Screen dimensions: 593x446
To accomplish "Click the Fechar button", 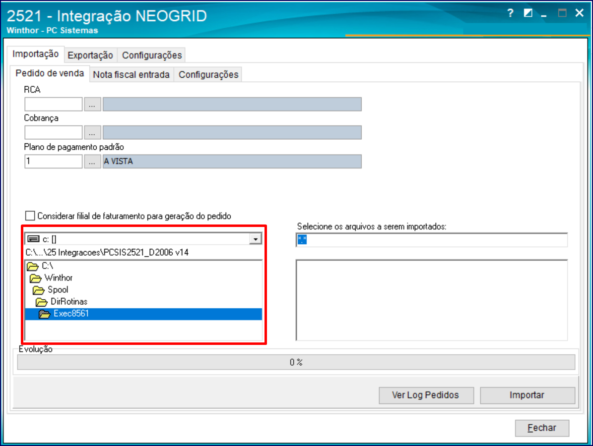I will [542, 428].
